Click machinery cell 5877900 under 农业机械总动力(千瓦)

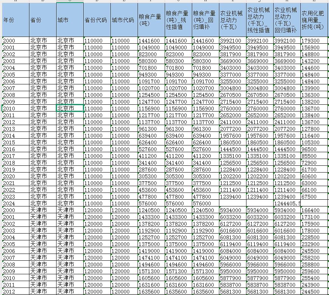(x=233, y=278)
